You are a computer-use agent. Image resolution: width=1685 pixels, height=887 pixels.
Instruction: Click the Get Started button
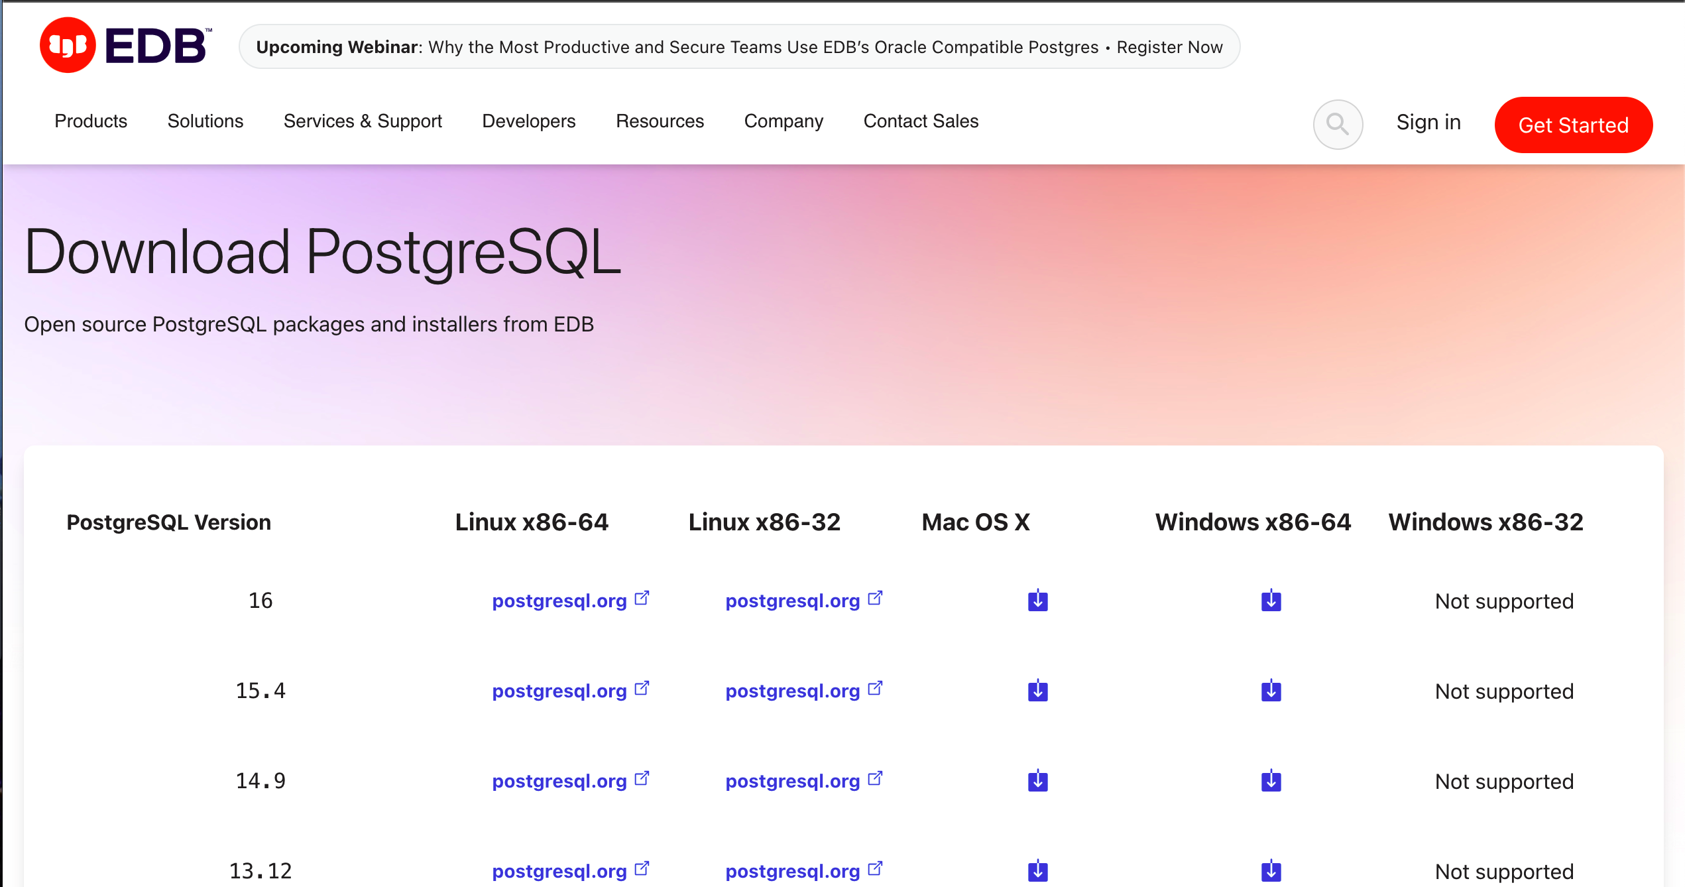(1573, 125)
